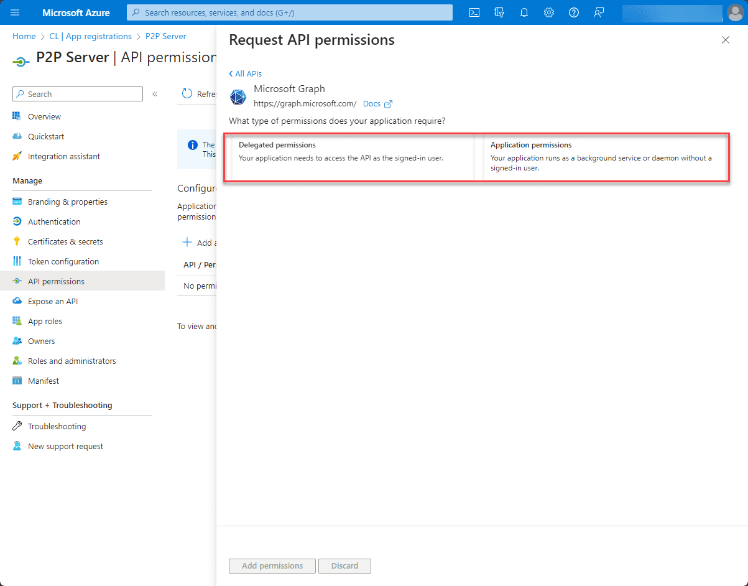The image size is (748, 586).
Task: Click the Quickstart cloud icon
Action: (17, 136)
